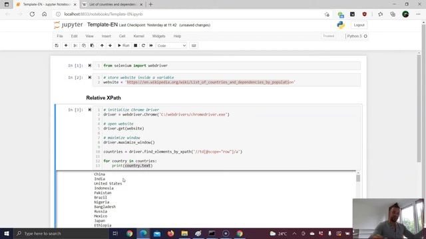Show hidden system tray icons chevron

click(294, 233)
